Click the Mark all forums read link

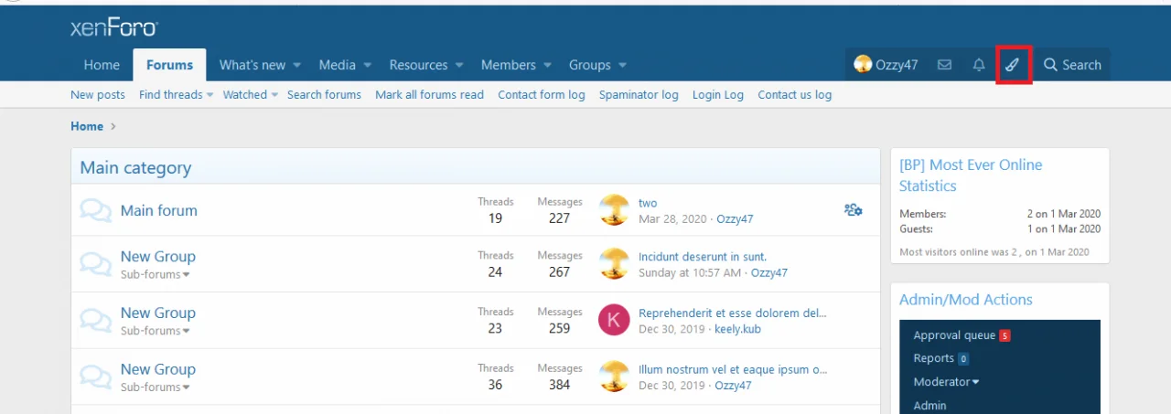pos(429,95)
